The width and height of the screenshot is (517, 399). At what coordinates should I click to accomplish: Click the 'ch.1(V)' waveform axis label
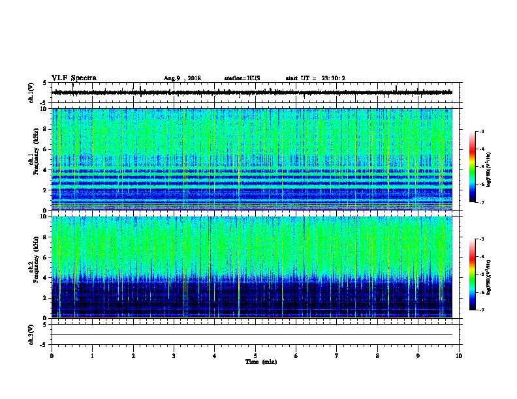pos(31,93)
